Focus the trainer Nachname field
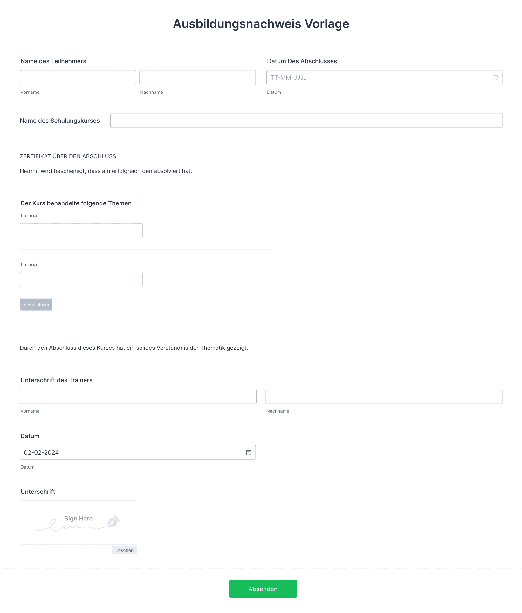 point(384,396)
